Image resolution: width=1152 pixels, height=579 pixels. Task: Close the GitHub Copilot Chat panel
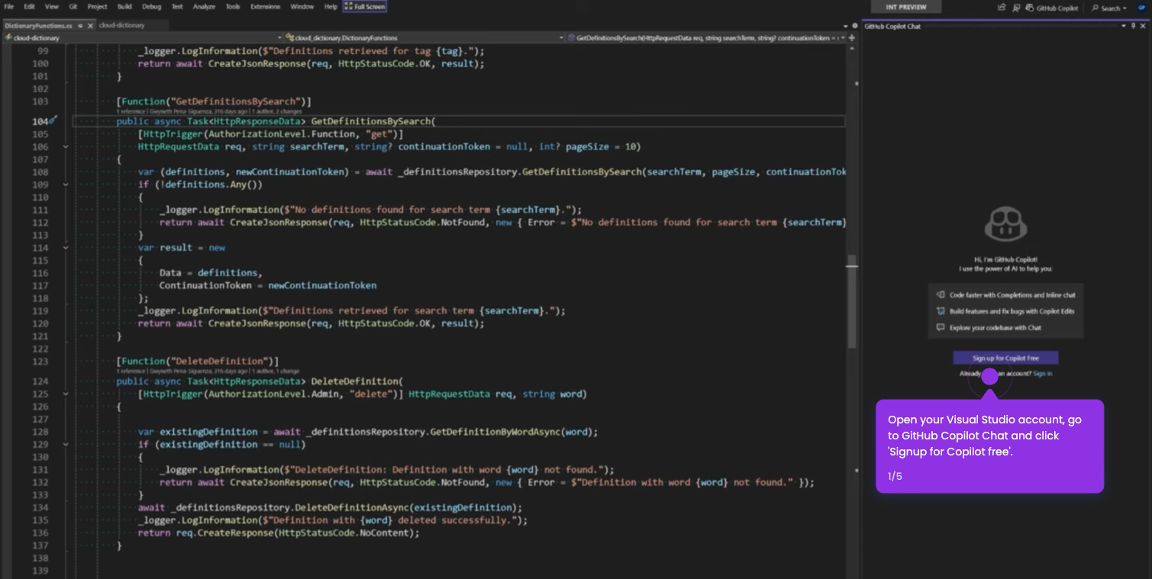pos(1143,26)
